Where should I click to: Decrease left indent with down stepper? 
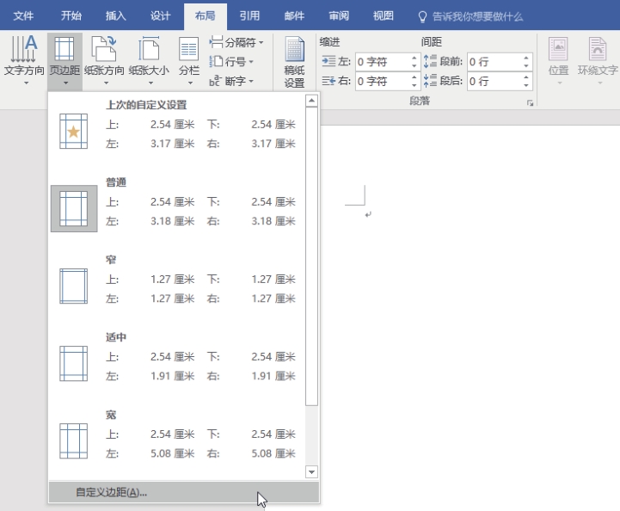point(414,65)
